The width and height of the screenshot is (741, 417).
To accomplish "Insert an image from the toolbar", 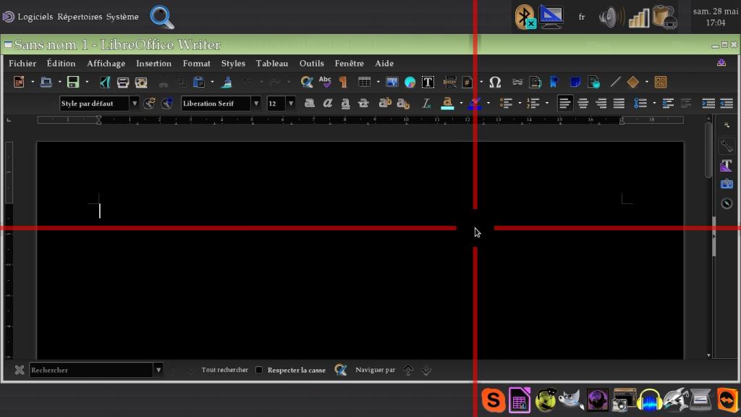I will (x=391, y=83).
